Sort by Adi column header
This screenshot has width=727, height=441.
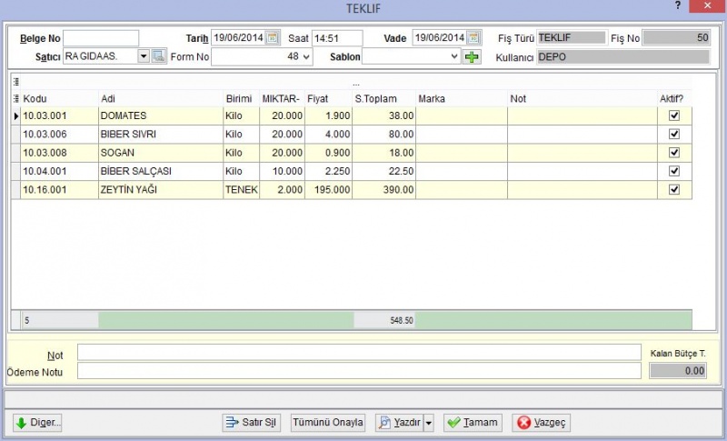pos(161,98)
